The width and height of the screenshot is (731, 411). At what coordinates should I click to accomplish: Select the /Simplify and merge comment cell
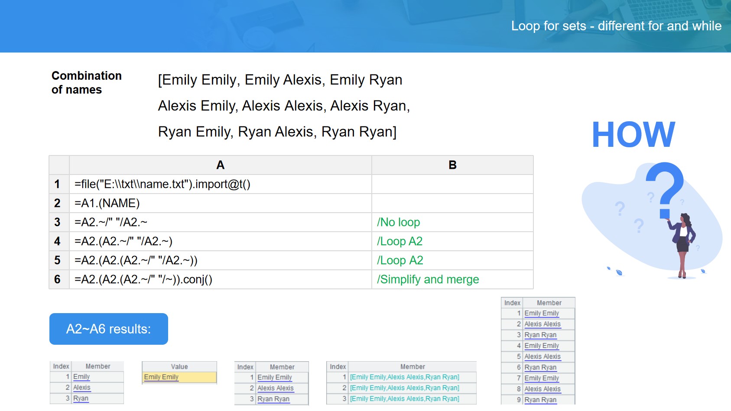[452, 279]
